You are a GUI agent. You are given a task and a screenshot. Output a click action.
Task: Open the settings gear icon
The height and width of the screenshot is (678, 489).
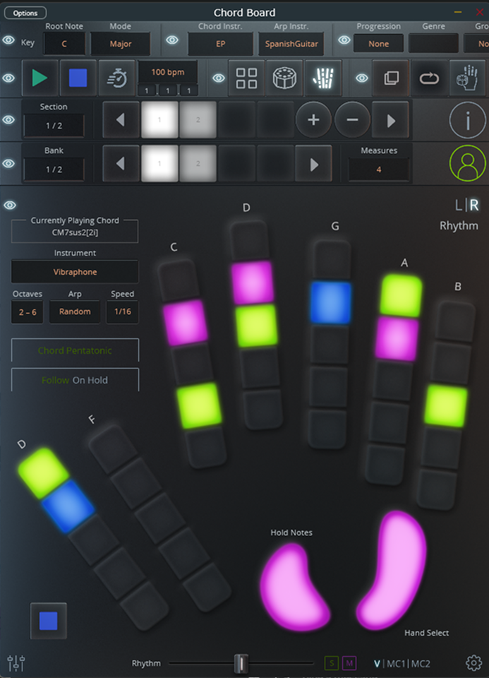pos(474,662)
